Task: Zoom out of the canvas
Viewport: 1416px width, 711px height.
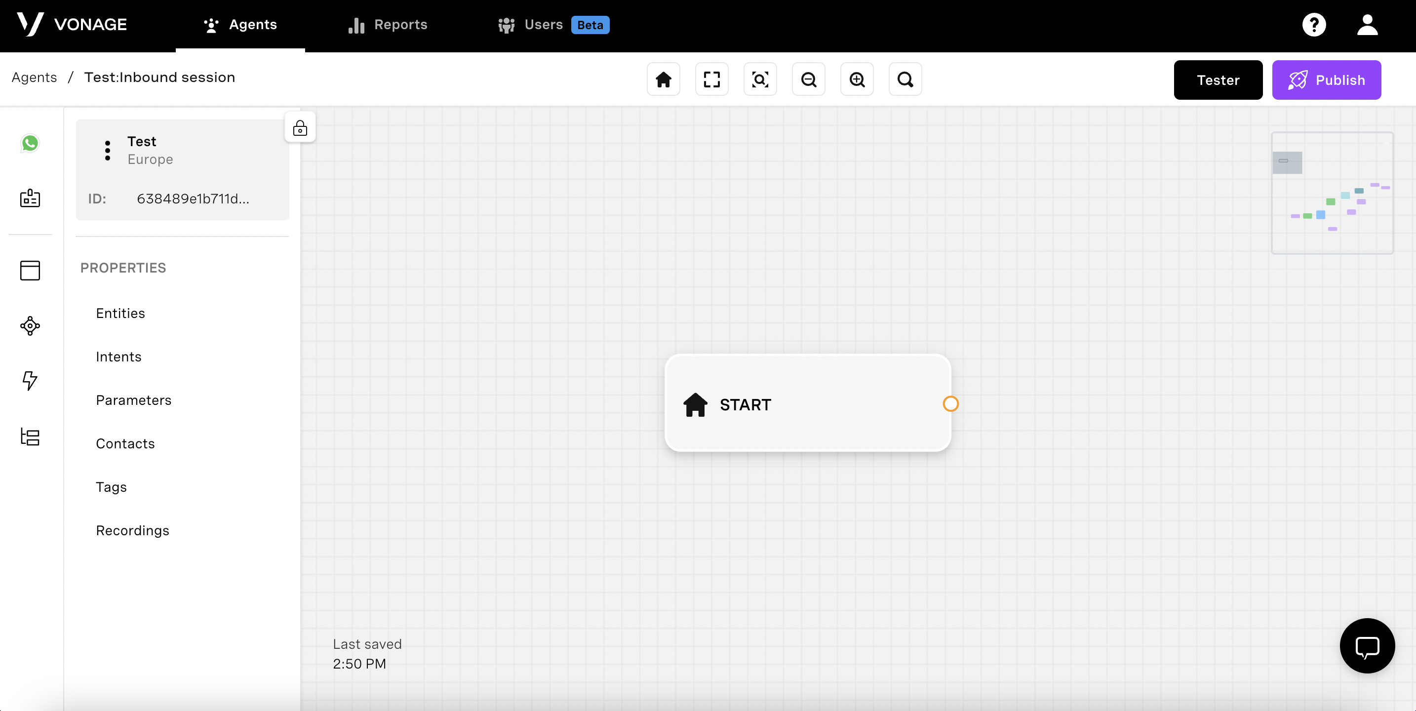Action: pyautogui.click(x=808, y=79)
